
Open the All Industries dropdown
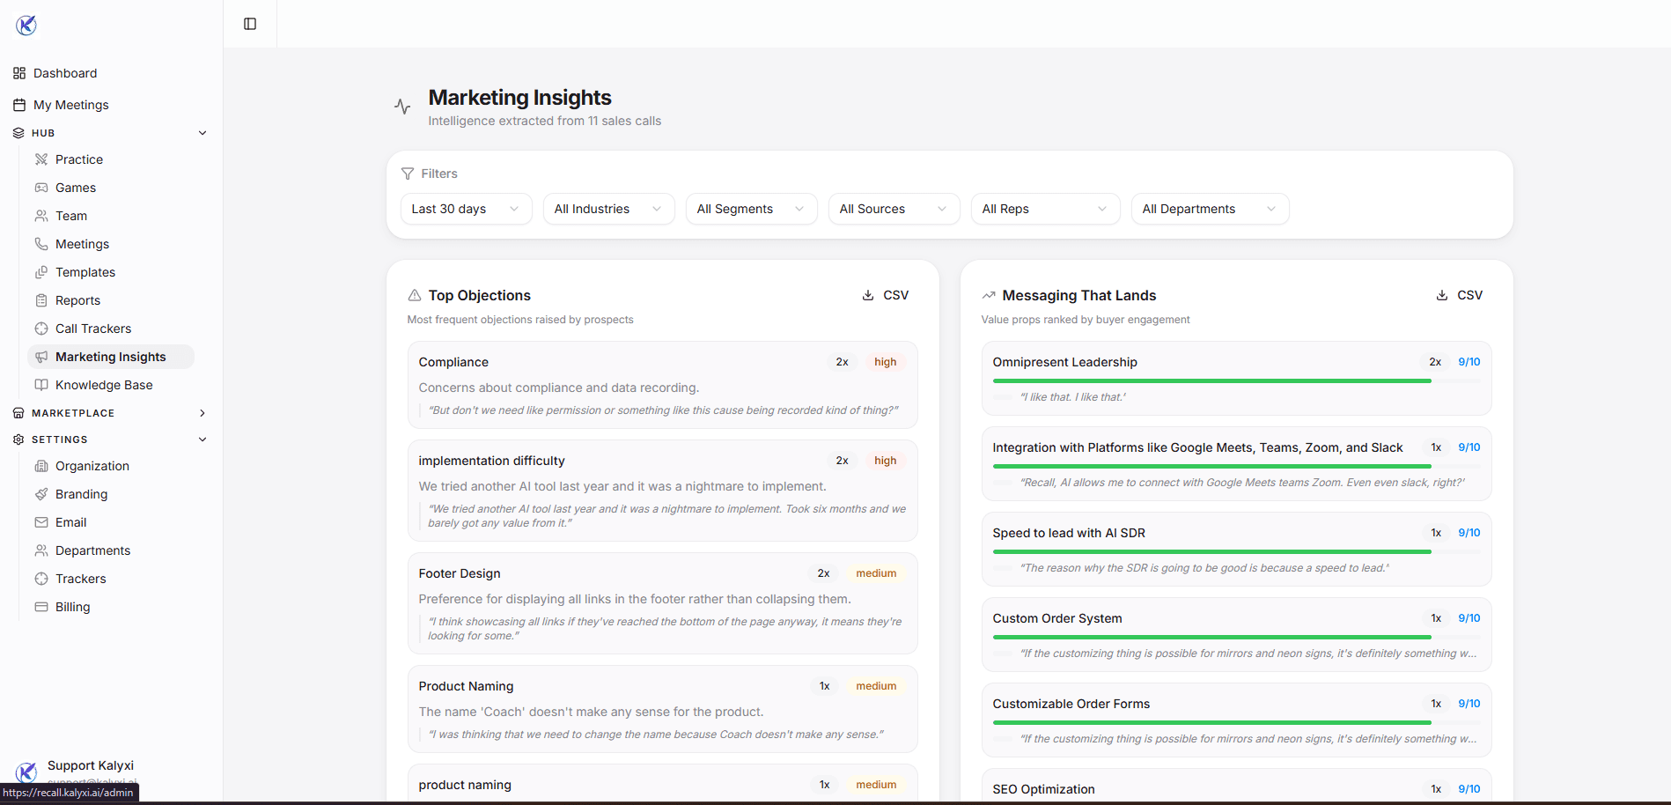pos(607,209)
